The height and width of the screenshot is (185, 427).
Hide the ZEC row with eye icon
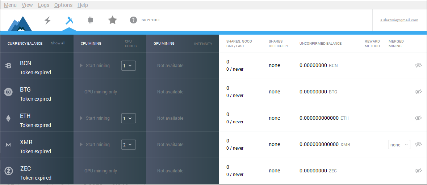point(418,171)
